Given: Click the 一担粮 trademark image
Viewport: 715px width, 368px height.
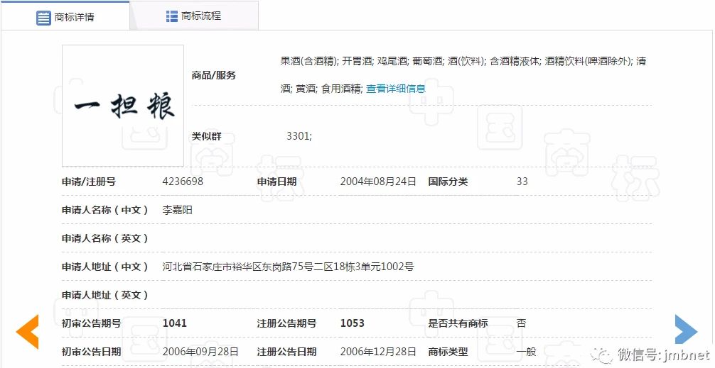Looking at the screenshot, I should (x=123, y=106).
